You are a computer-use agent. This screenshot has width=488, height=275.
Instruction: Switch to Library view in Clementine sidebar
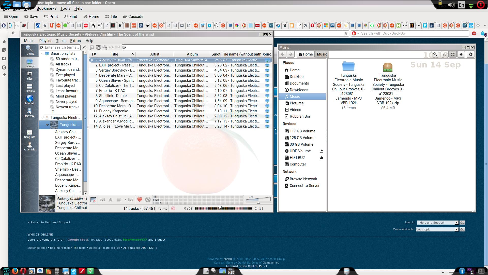tap(29, 63)
